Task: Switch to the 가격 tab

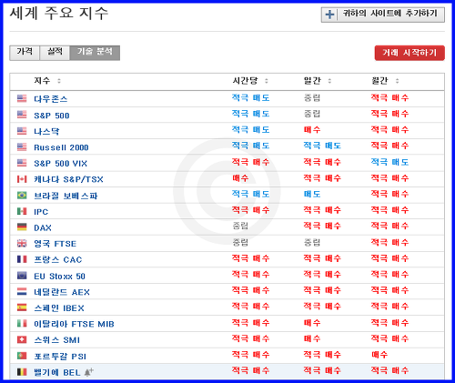Action: [25, 53]
